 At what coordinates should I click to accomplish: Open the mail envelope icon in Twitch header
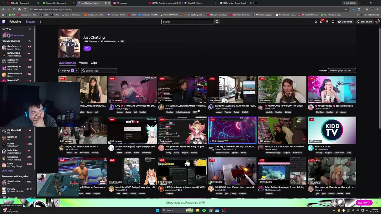[x=327, y=22]
